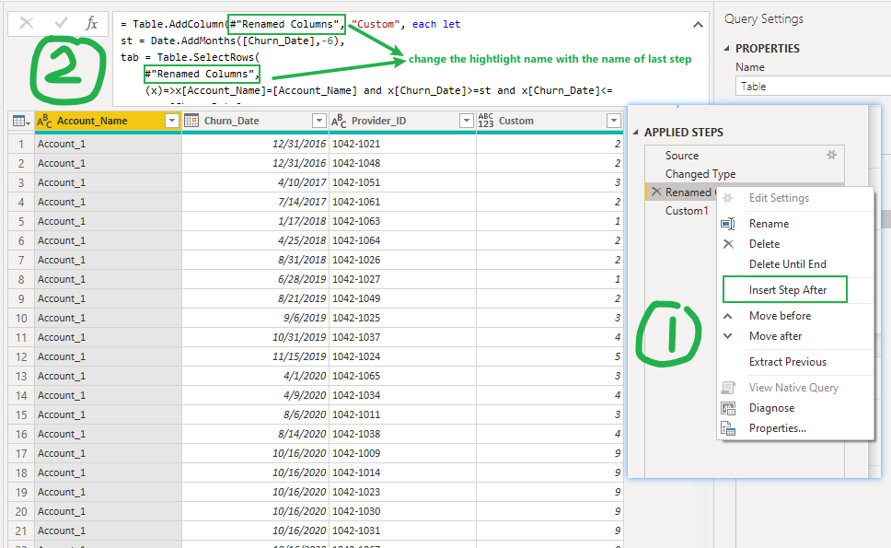Change Account_Name column data type icon
891x548 pixels.
44,121
